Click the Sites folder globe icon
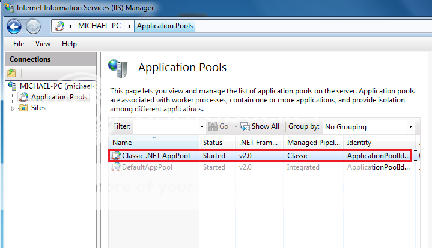The height and width of the screenshot is (248, 432). (x=23, y=108)
